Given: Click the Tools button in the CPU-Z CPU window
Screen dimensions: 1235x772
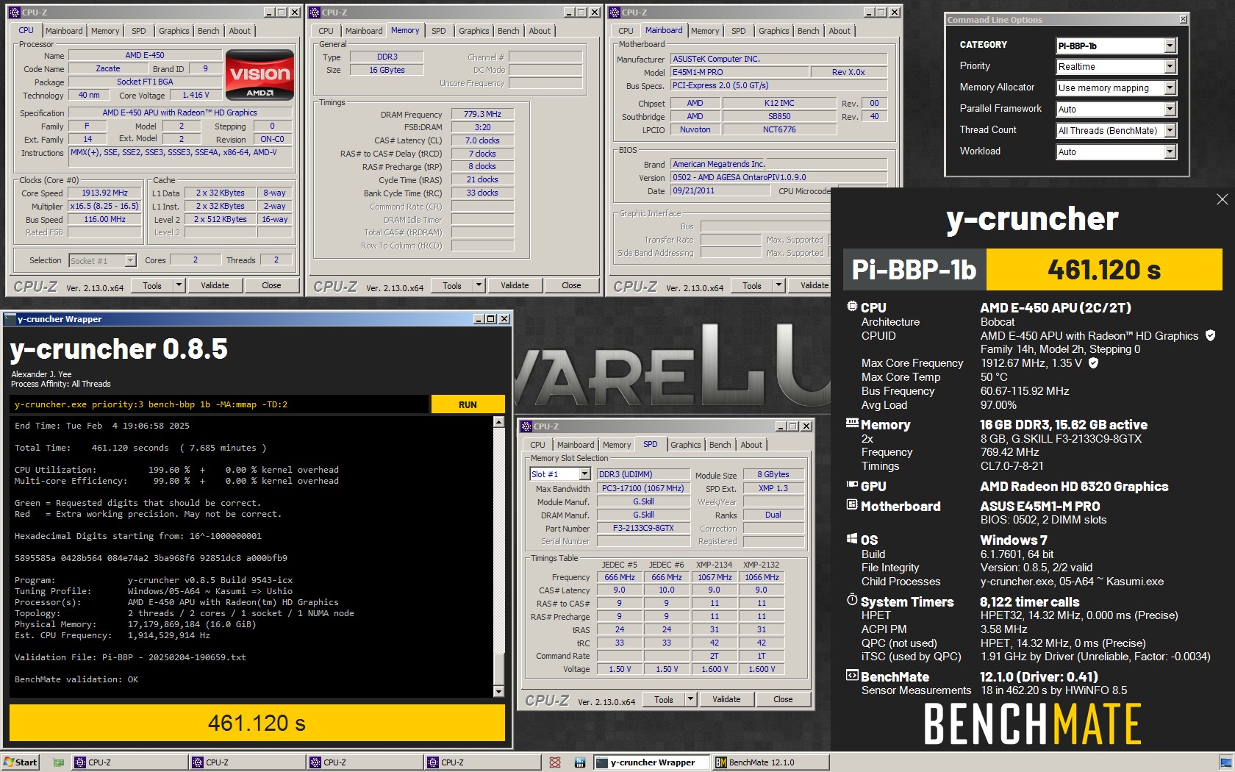Looking at the screenshot, I should pos(152,285).
